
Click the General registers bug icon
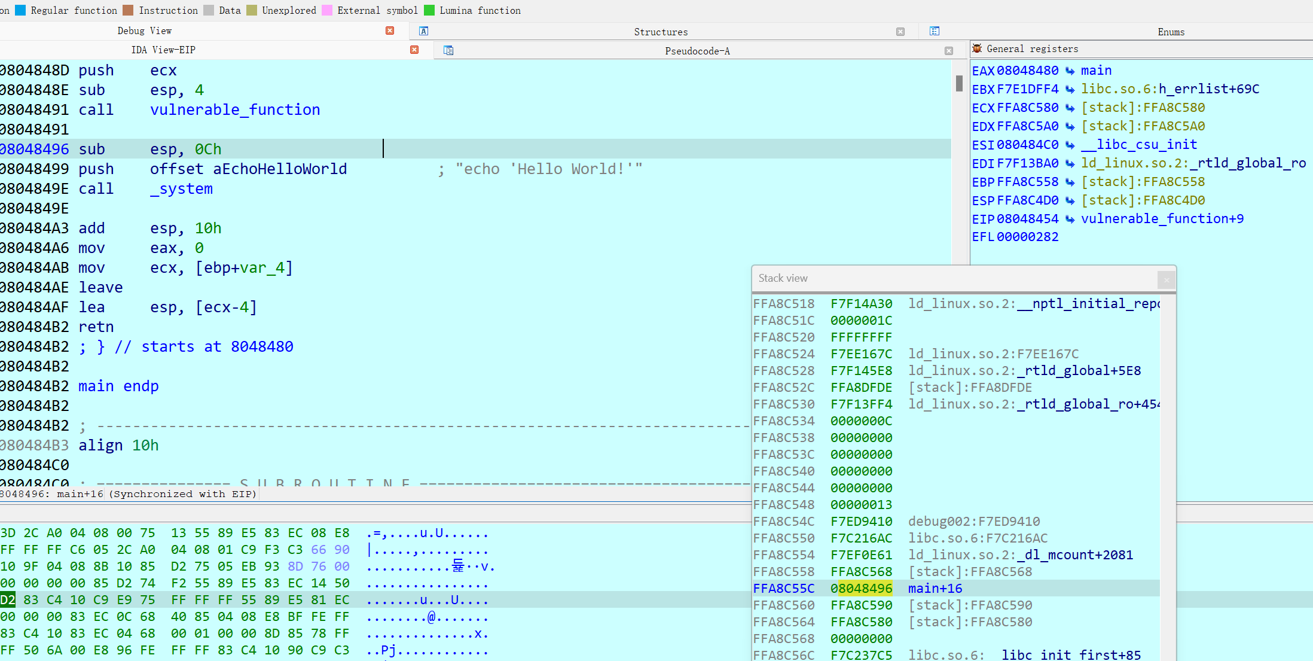tap(978, 48)
